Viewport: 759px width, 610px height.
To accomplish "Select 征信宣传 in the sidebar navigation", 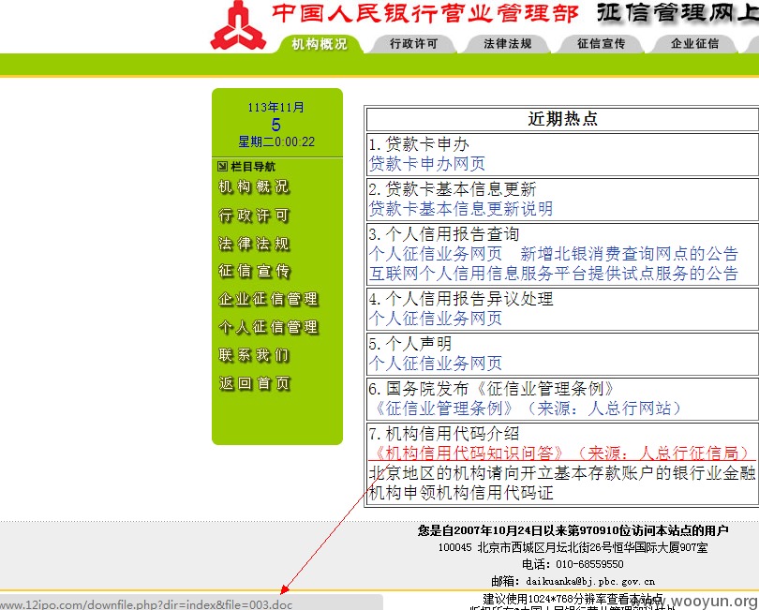I will coord(254,271).
